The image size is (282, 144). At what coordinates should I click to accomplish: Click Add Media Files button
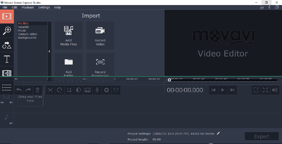(x=69, y=36)
